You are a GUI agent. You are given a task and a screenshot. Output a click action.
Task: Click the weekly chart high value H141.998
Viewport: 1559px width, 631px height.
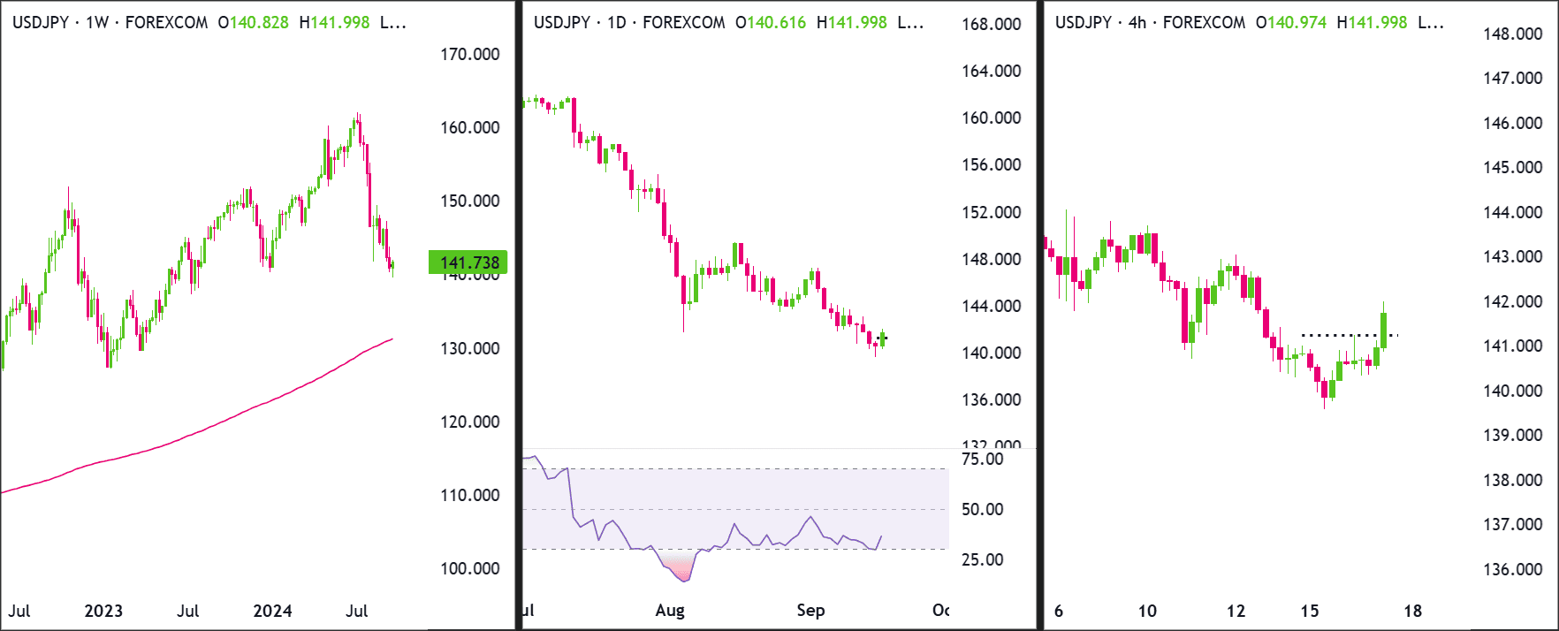334,22
